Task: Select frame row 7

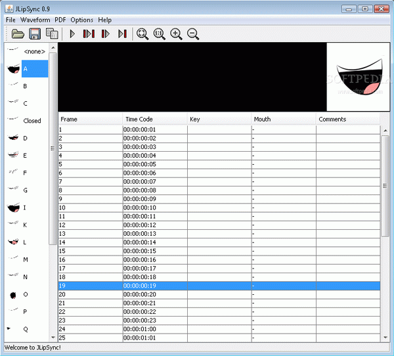Action: (219, 181)
